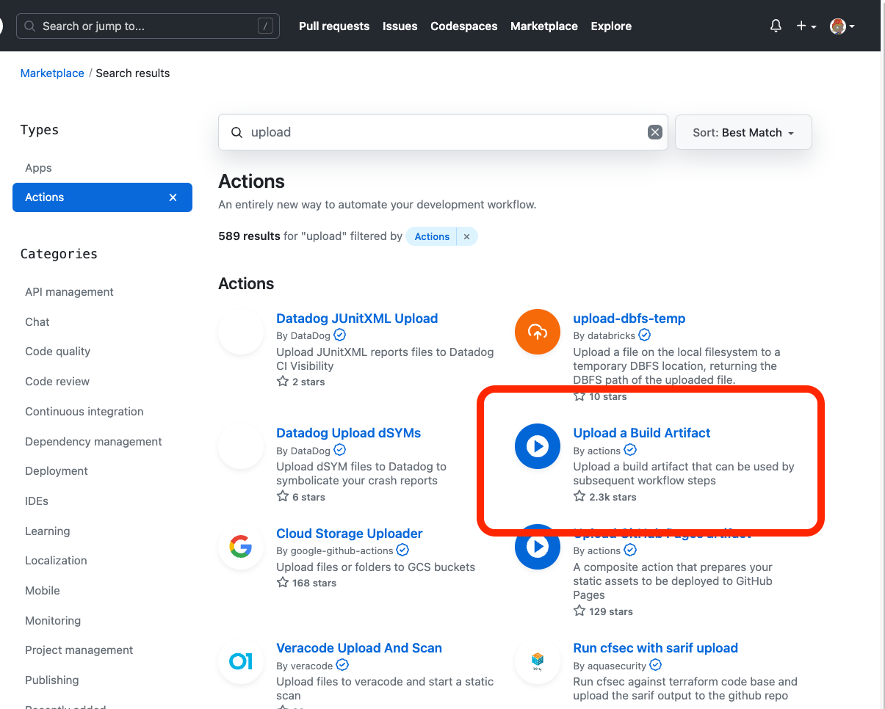Image resolution: width=885 pixels, height=709 pixels.
Task: Select Deployment category
Action: pyautogui.click(x=57, y=471)
